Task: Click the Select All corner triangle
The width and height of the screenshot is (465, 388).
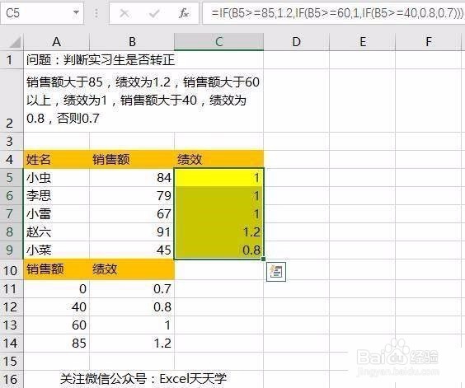Action: click(x=15, y=42)
